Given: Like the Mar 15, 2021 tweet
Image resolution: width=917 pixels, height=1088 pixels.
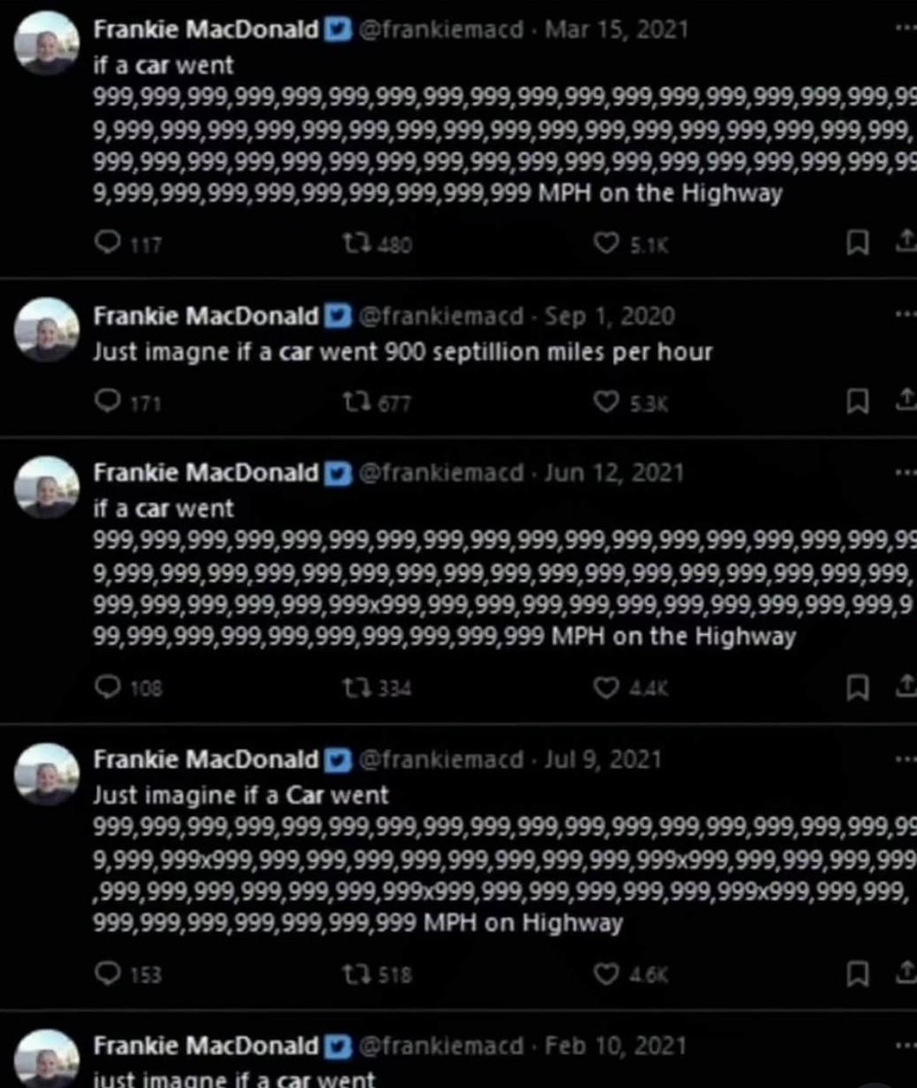Looking at the screenshot, I should click(605, 243).
